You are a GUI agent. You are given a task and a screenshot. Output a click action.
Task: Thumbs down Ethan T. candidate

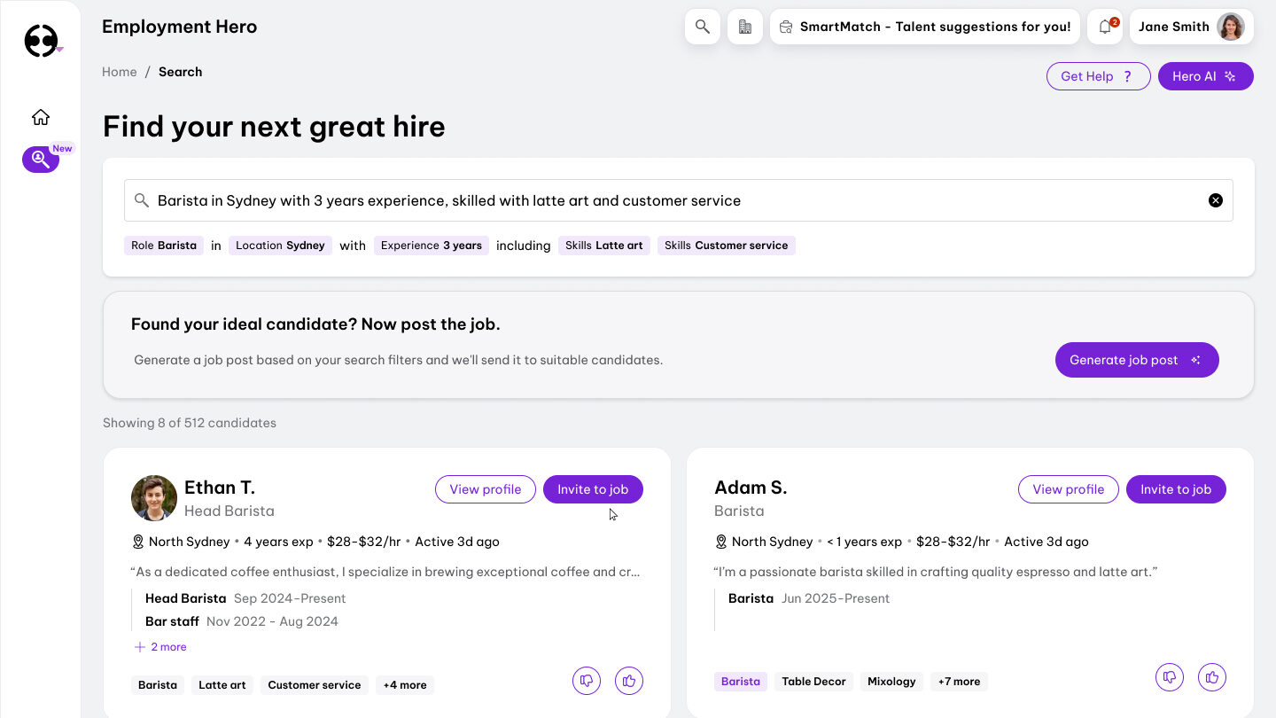pyautogui.click(x=587, y=681)
